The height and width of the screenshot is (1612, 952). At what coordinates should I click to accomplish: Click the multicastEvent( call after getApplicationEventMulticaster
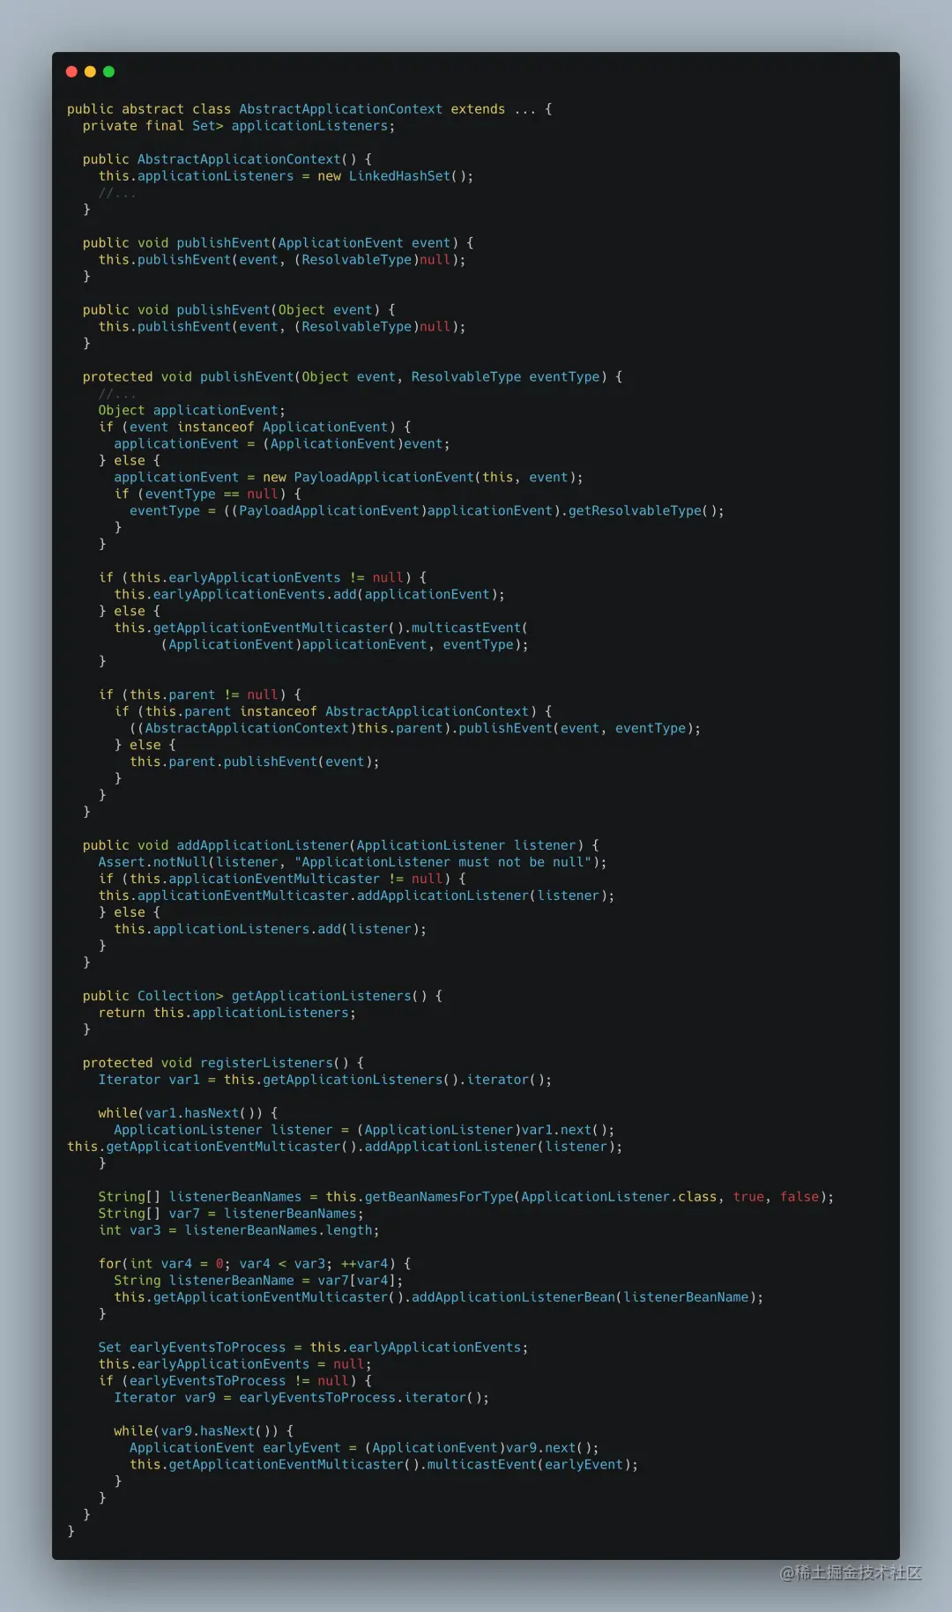pyautogui.click(x=470, y=628)
